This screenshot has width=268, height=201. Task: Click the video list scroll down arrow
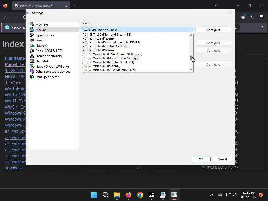(191, 70)
